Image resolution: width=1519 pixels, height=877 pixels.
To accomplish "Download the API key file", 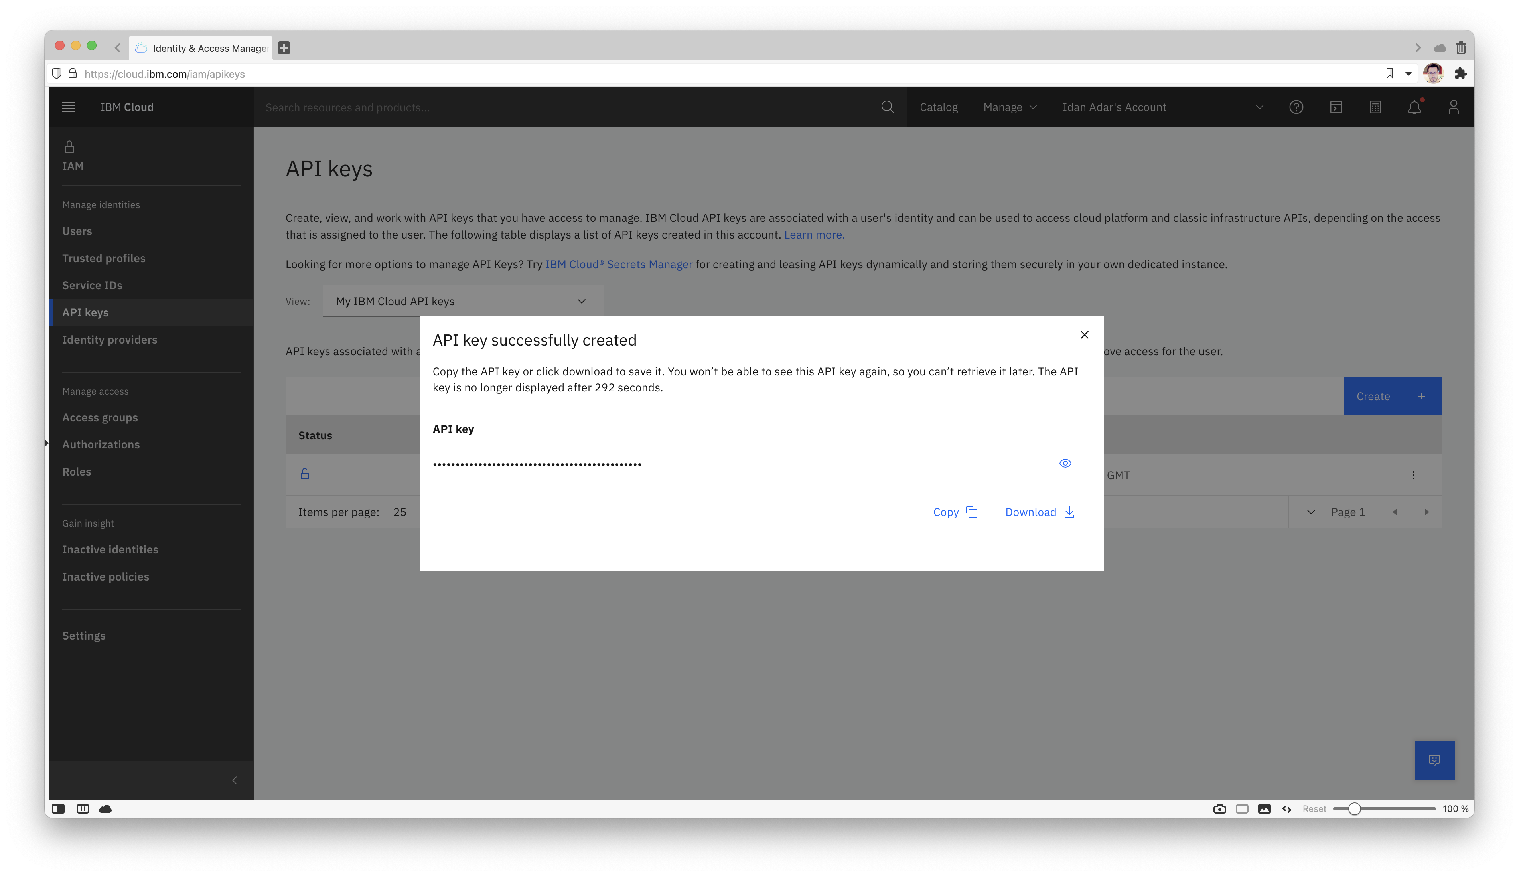I will (1040, 512).
